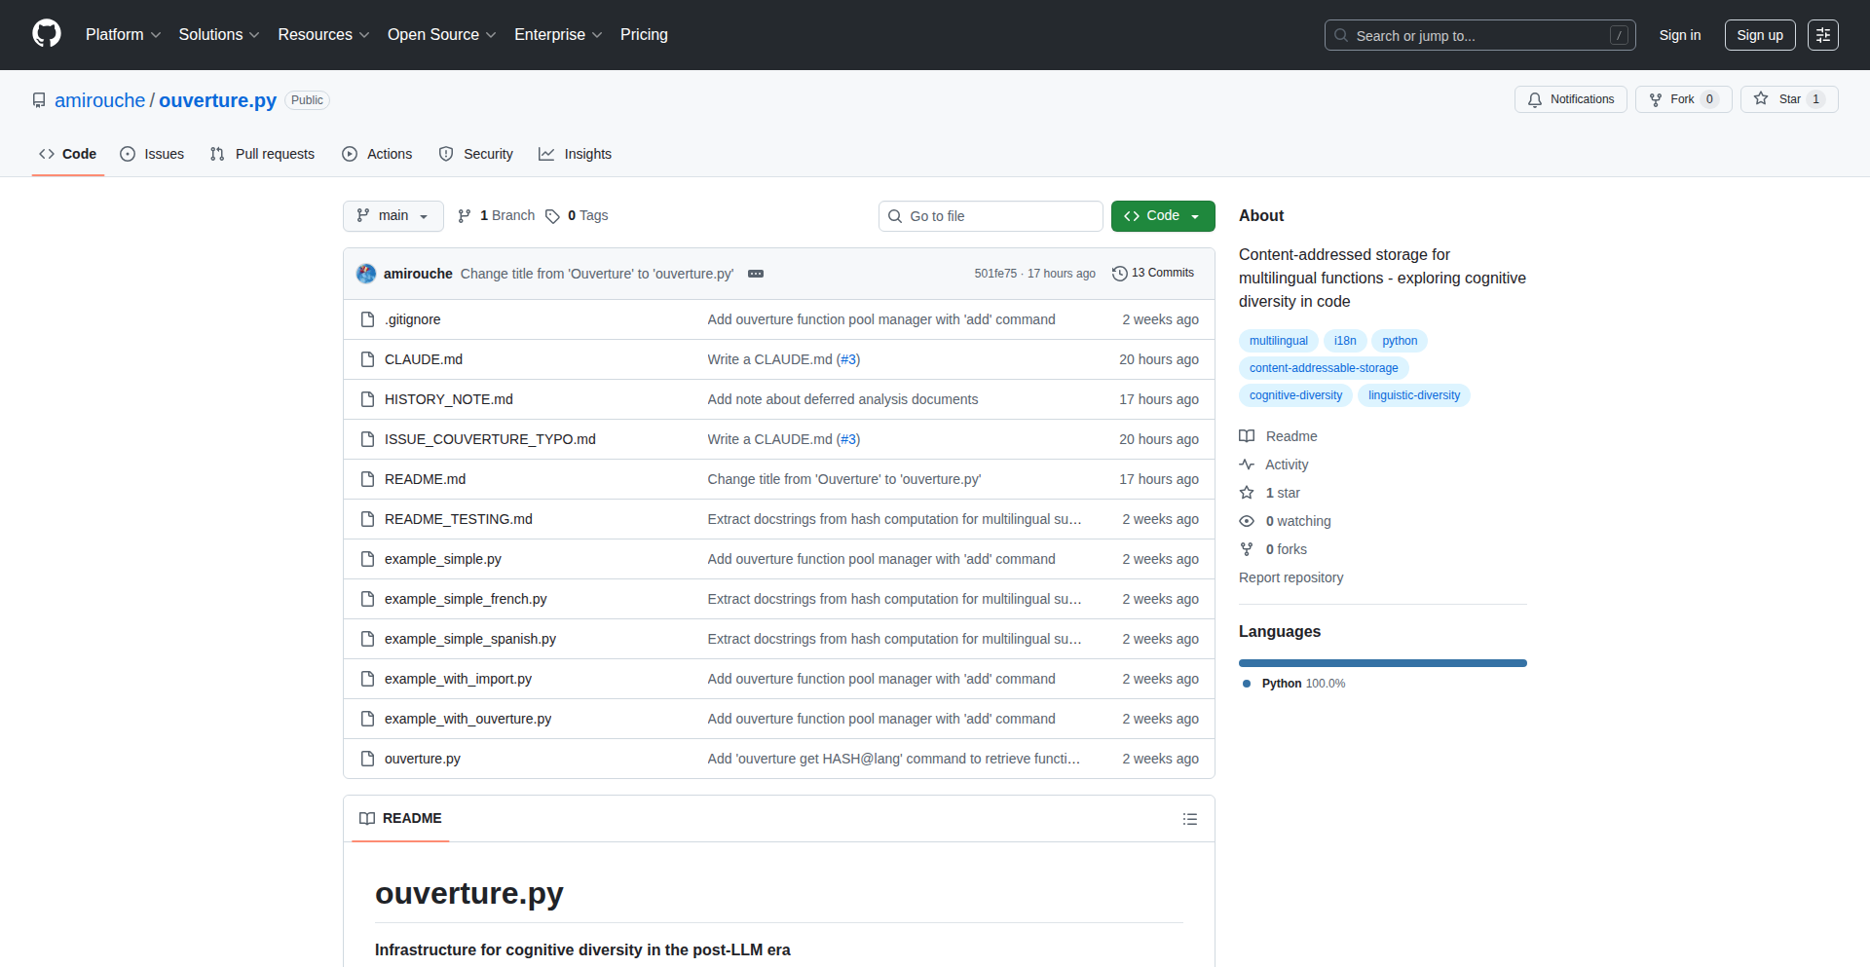Open Notifications bell button
Screen dimensions: 1870x967
click(1570, 99)
